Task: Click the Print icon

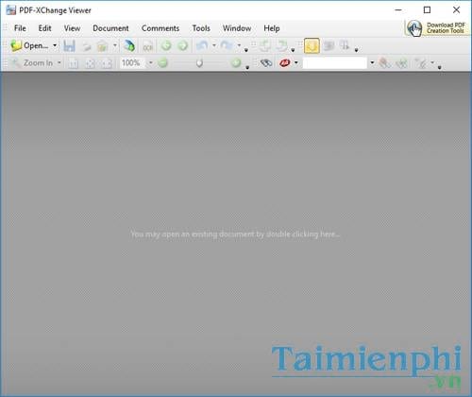Action: (87, 46)
